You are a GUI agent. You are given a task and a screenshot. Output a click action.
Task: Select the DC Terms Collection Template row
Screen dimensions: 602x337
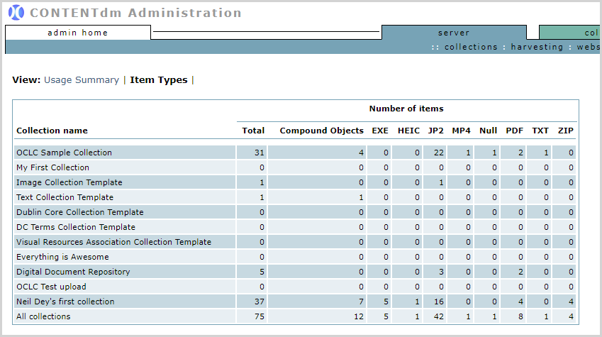click(x=76, y=227)
